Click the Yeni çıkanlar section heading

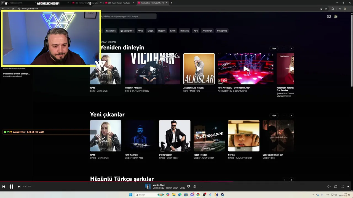(107, 115)
